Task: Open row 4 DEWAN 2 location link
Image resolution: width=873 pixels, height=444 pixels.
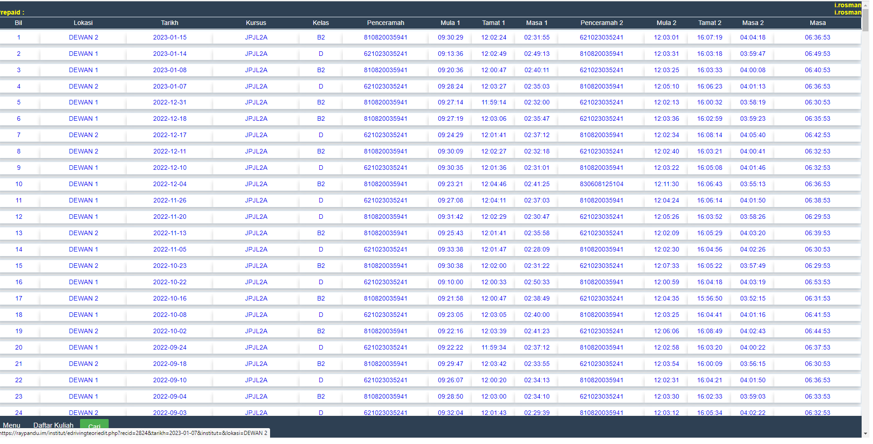Action: coord(83,86)
